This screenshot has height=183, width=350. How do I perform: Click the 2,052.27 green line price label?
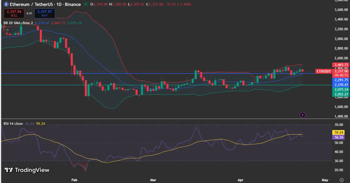(341, 94)
